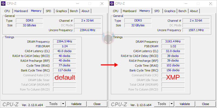Open CPU tab in left window
The image size is (217, 108).
tap(7, 11)
